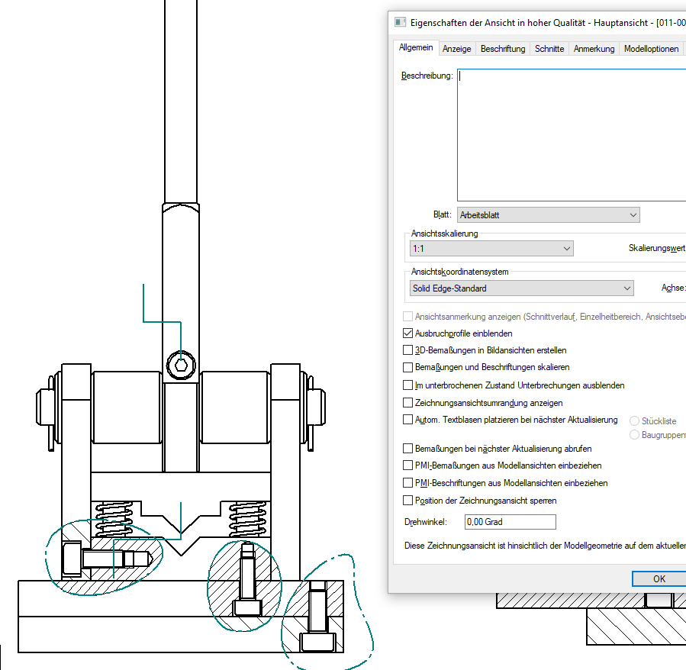
Task: Enable Zeichnungsansichtsumrandung anzeigen
Action: (x=407, y=403)
